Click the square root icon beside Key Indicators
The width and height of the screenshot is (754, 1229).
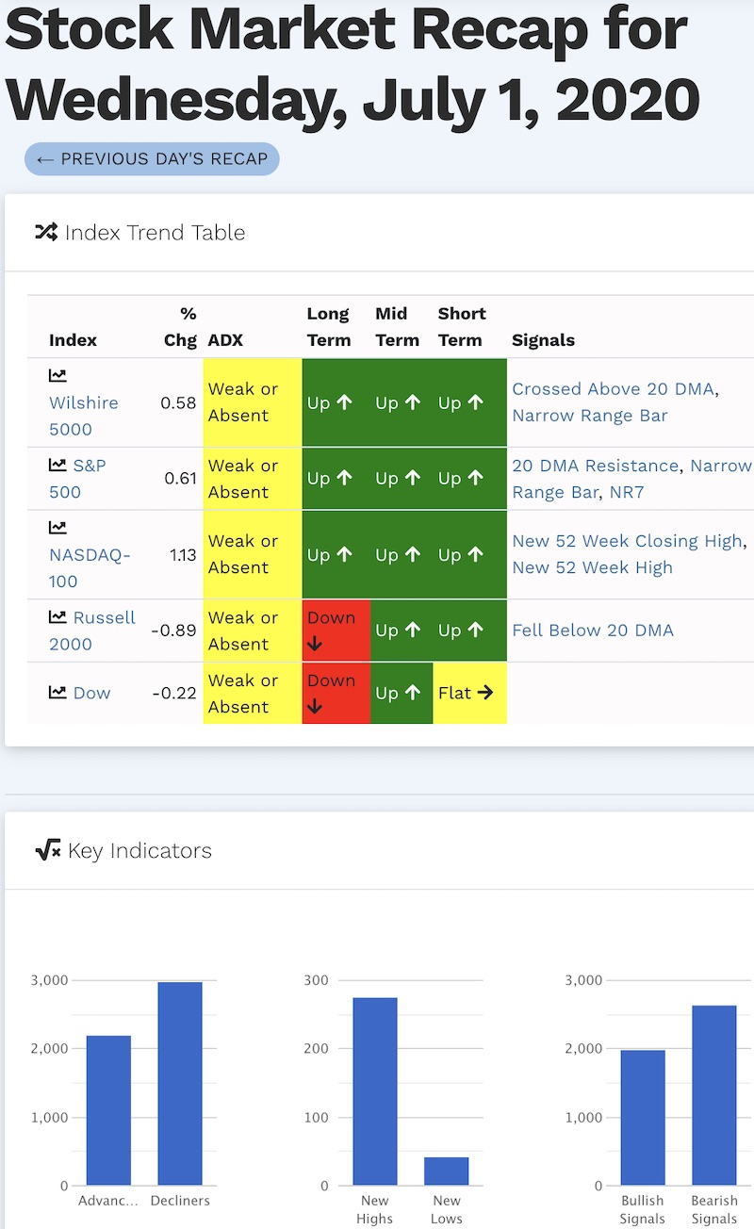47,850
